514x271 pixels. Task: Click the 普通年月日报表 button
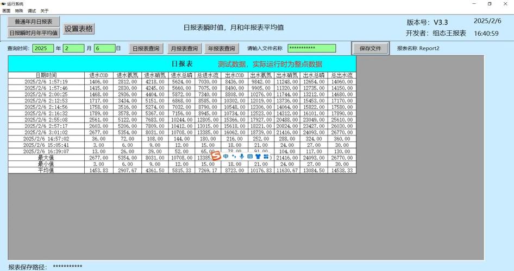point(34,22)
